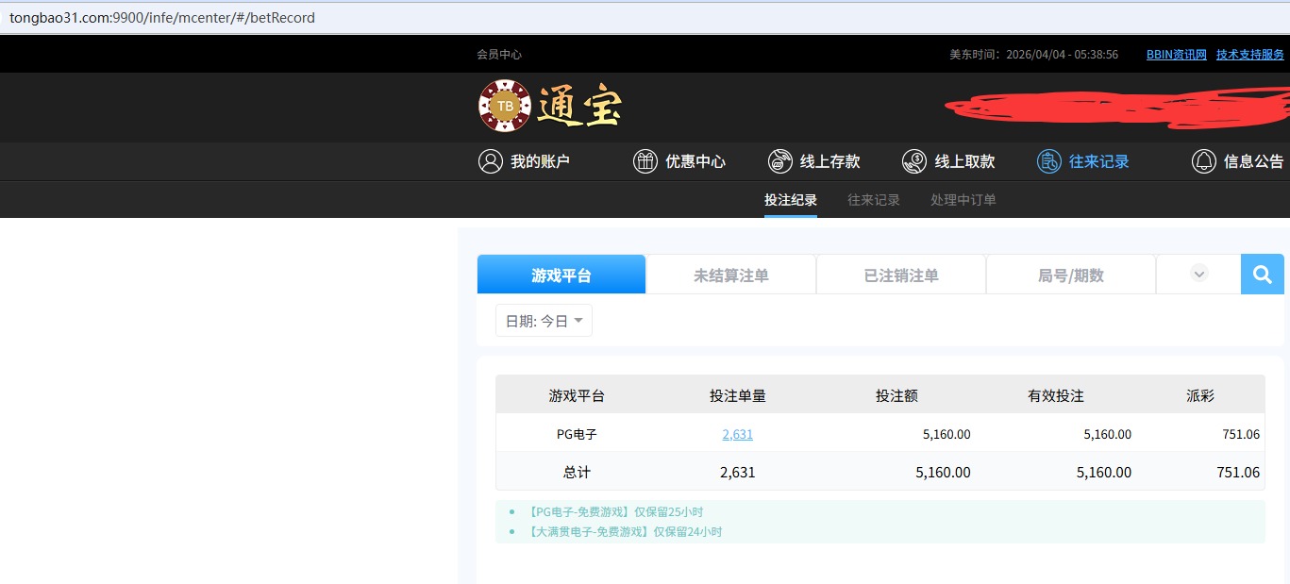The height and width of the screenshot is (584, 1290).
Task: Click the 通宝 TB chip logo
Action: [x=505, y=106]
